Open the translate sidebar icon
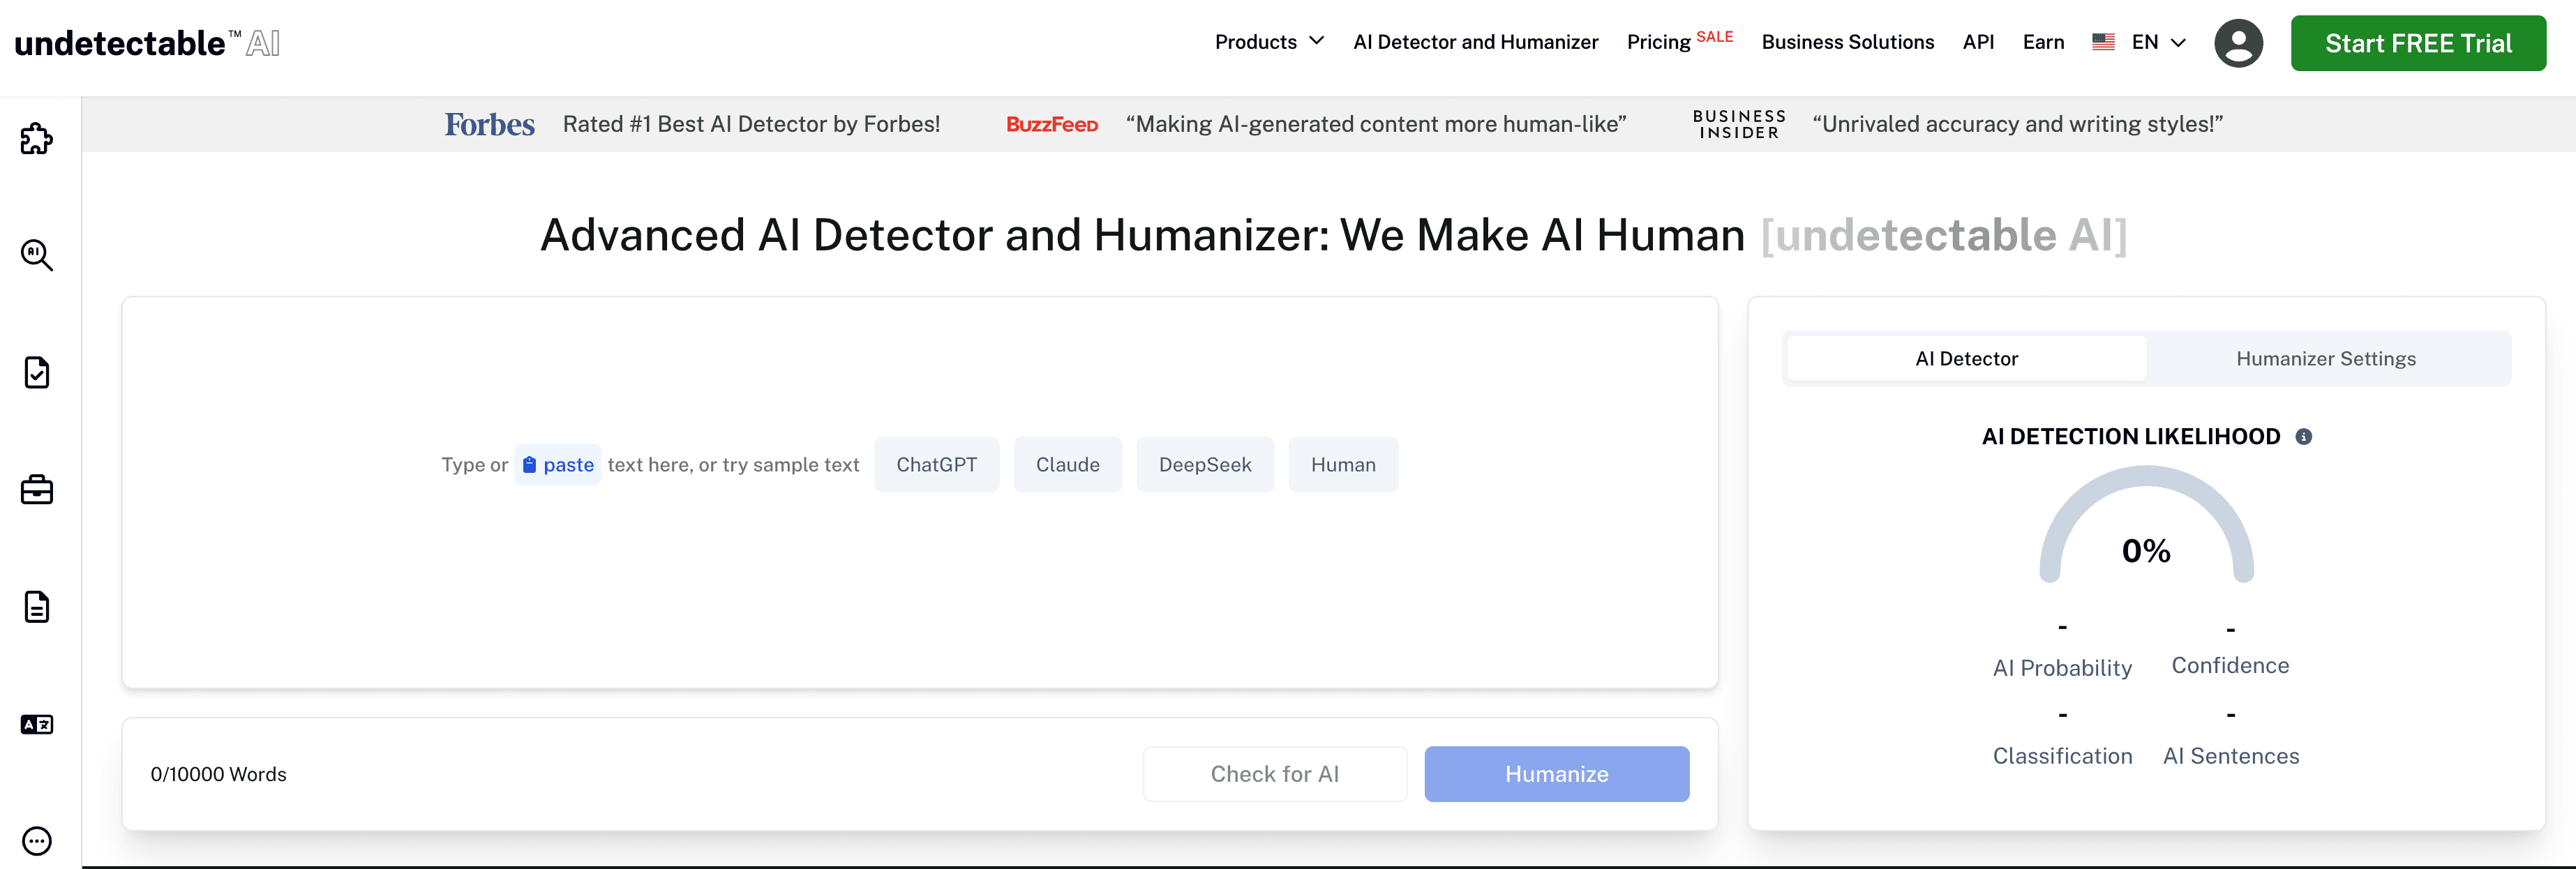 coord(37,724)
